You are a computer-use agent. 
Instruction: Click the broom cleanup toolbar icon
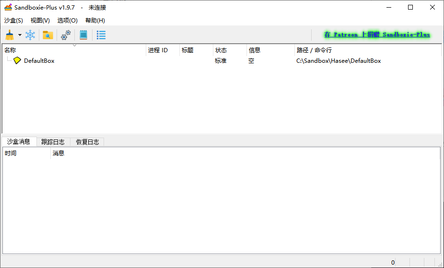tap(10, 35)
